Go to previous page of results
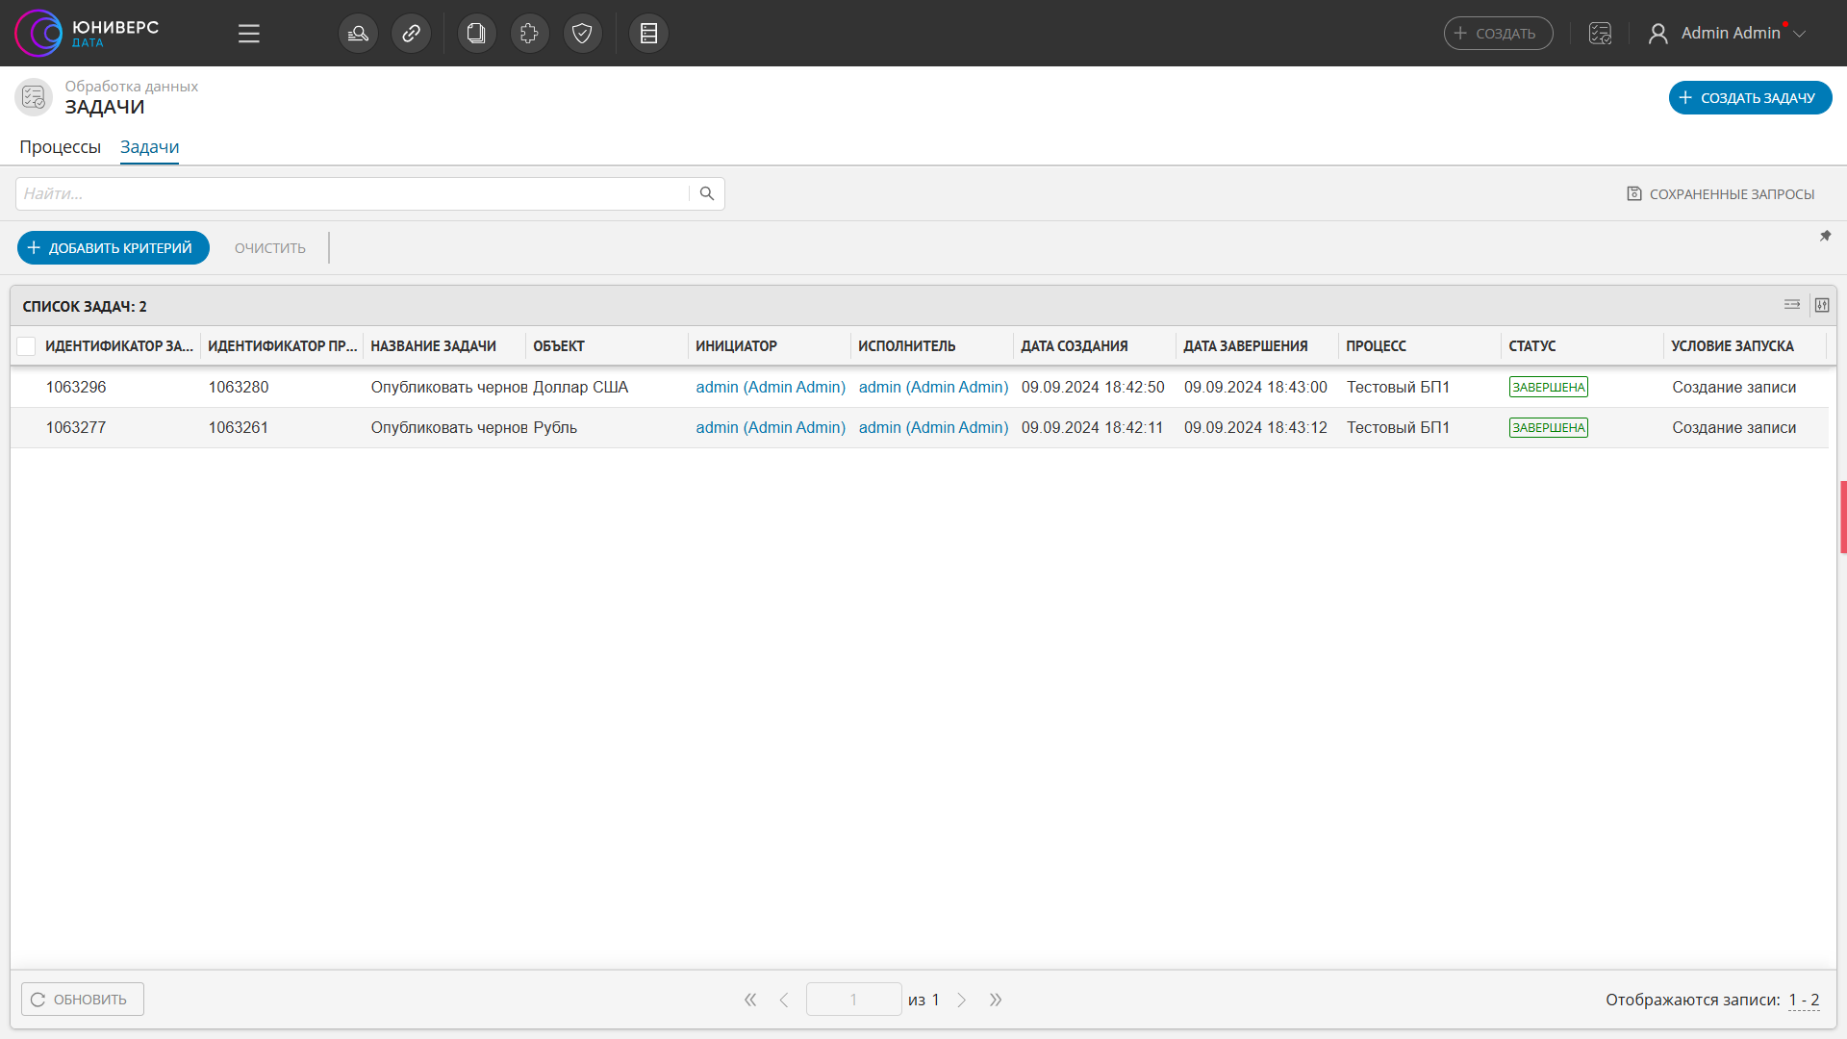This screenshot has height=1039, width=1847. click(784, 1000)
